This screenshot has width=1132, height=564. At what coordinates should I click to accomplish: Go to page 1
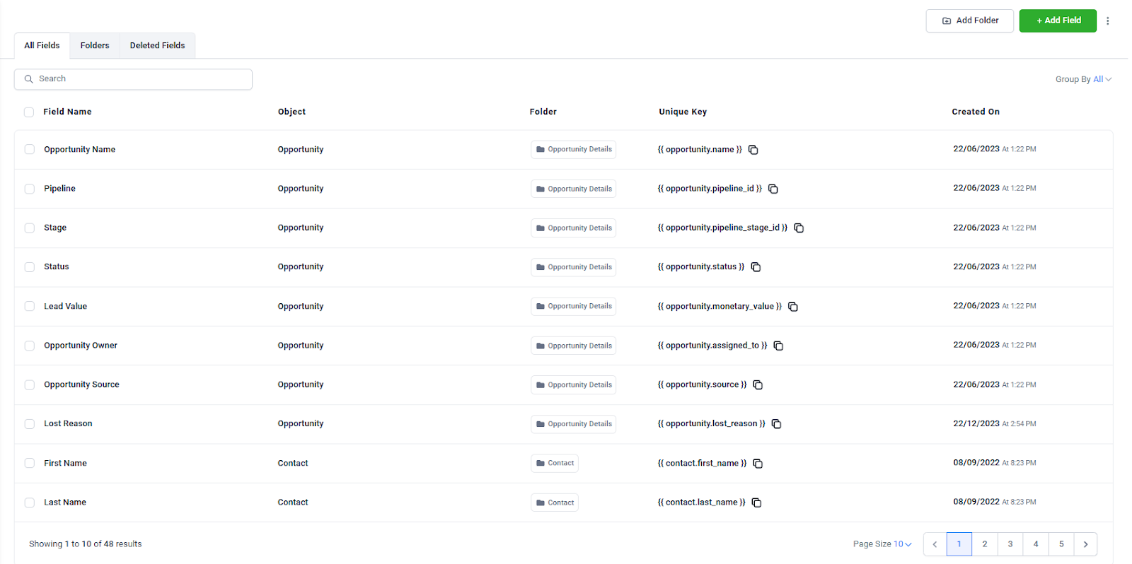(x=959, y=544)
